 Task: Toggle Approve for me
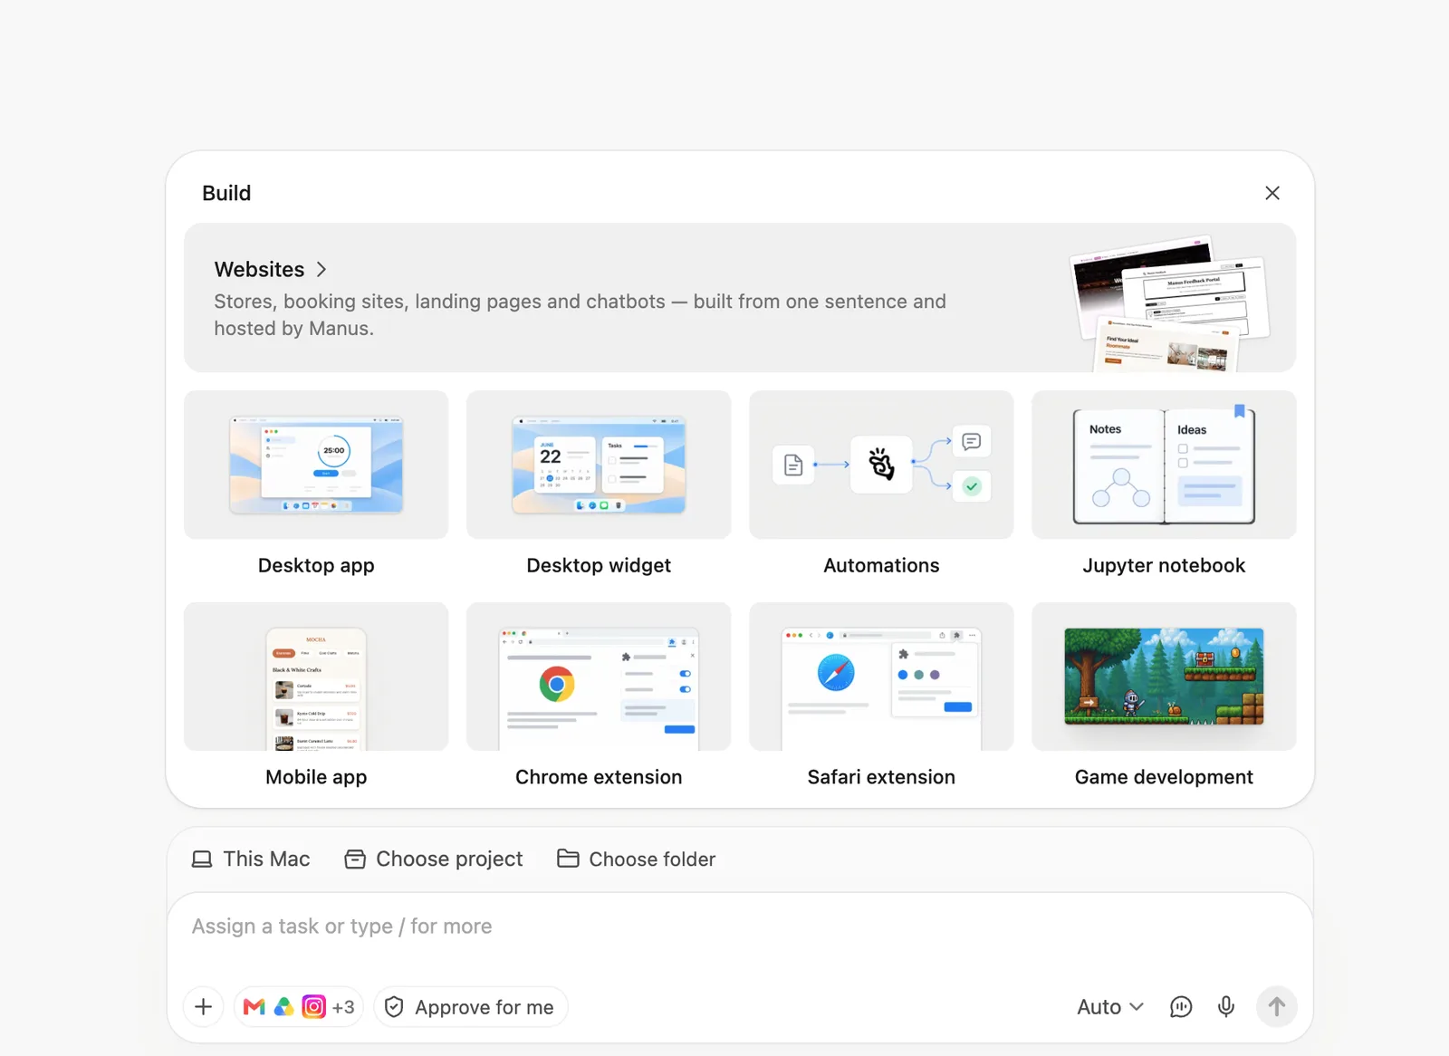coord(471,1007)
